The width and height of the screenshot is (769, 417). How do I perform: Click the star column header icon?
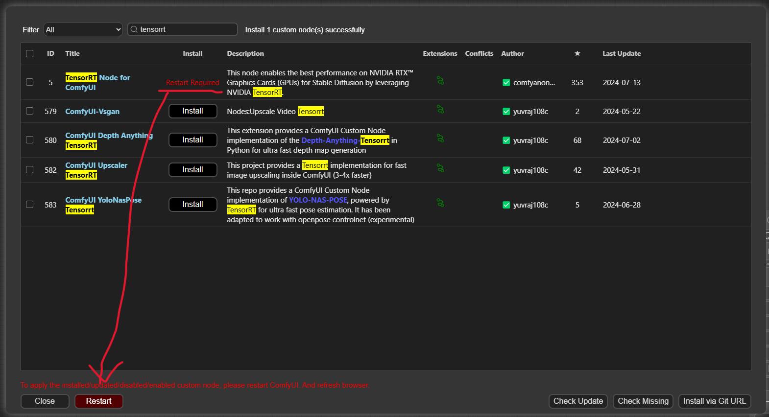click(x=577, y=53)
